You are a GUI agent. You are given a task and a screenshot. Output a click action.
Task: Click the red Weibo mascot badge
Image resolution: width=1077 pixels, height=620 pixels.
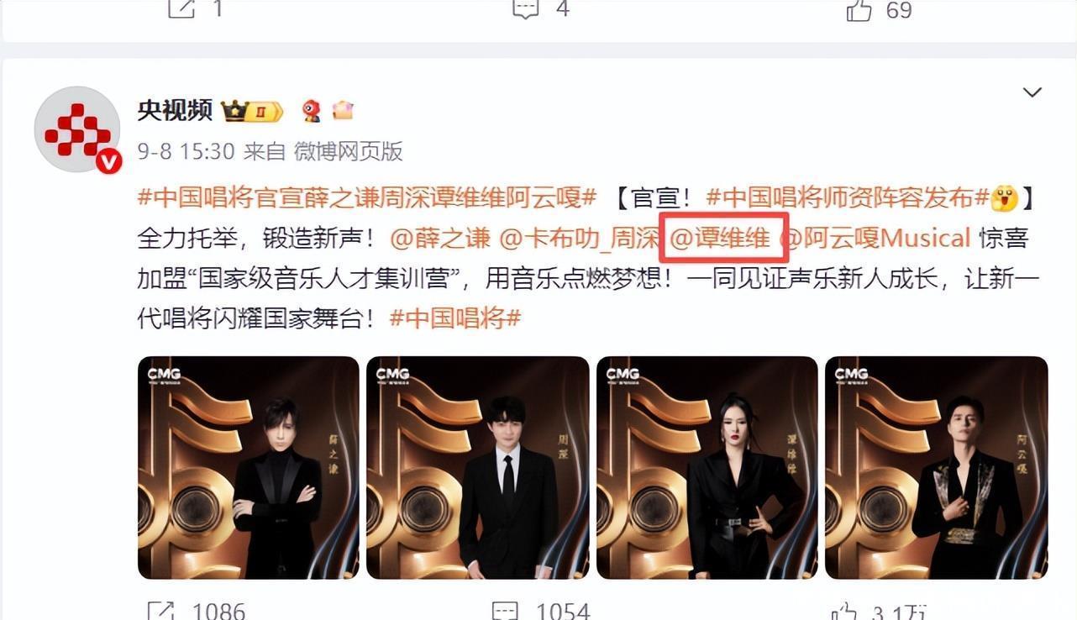(312, 111)
